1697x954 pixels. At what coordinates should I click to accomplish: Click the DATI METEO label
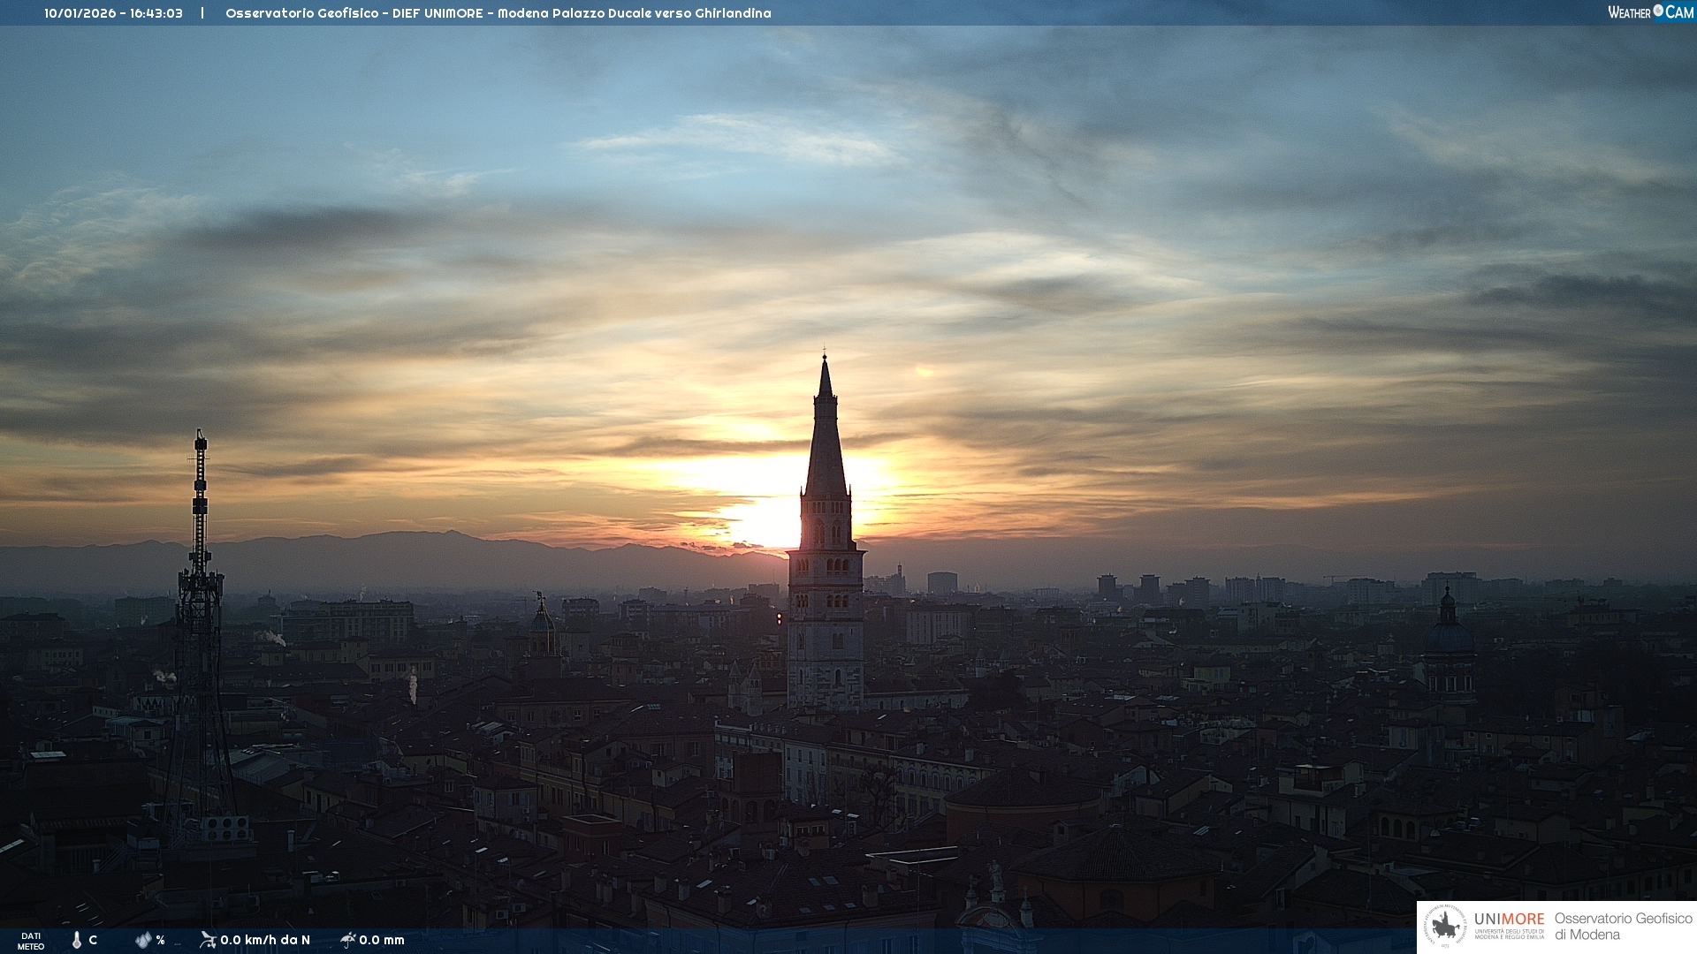[31, 941]
